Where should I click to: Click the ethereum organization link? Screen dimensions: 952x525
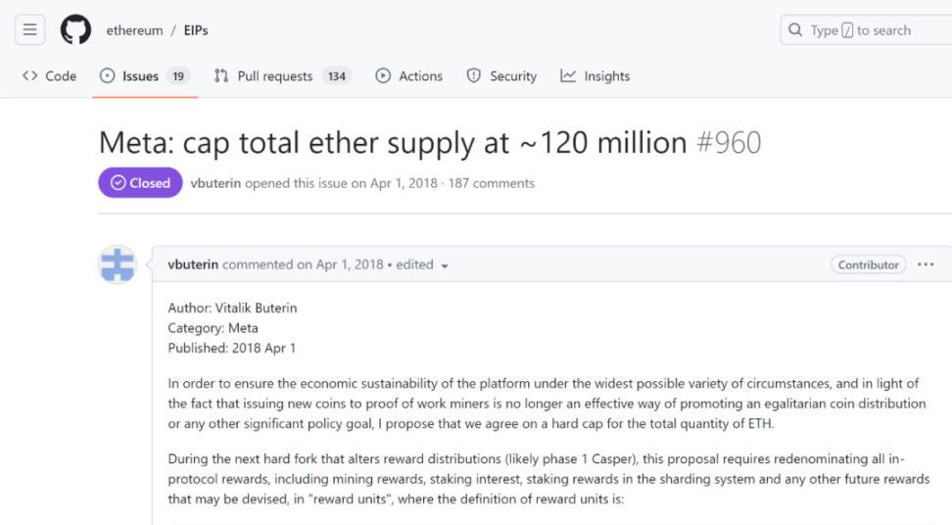click(134, 30)
